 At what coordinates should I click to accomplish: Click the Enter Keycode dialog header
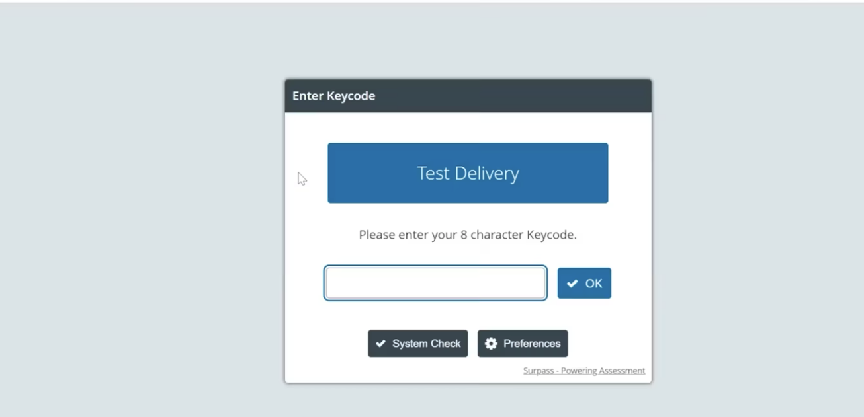pos(468,96)
